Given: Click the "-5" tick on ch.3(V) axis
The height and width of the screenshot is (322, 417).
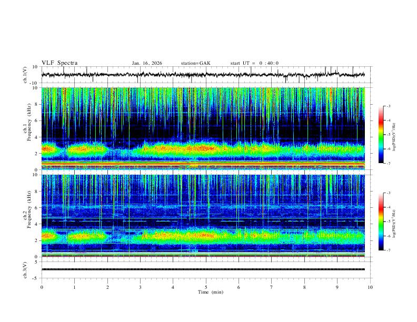Looking at the screenshot, I should point(36,278).
